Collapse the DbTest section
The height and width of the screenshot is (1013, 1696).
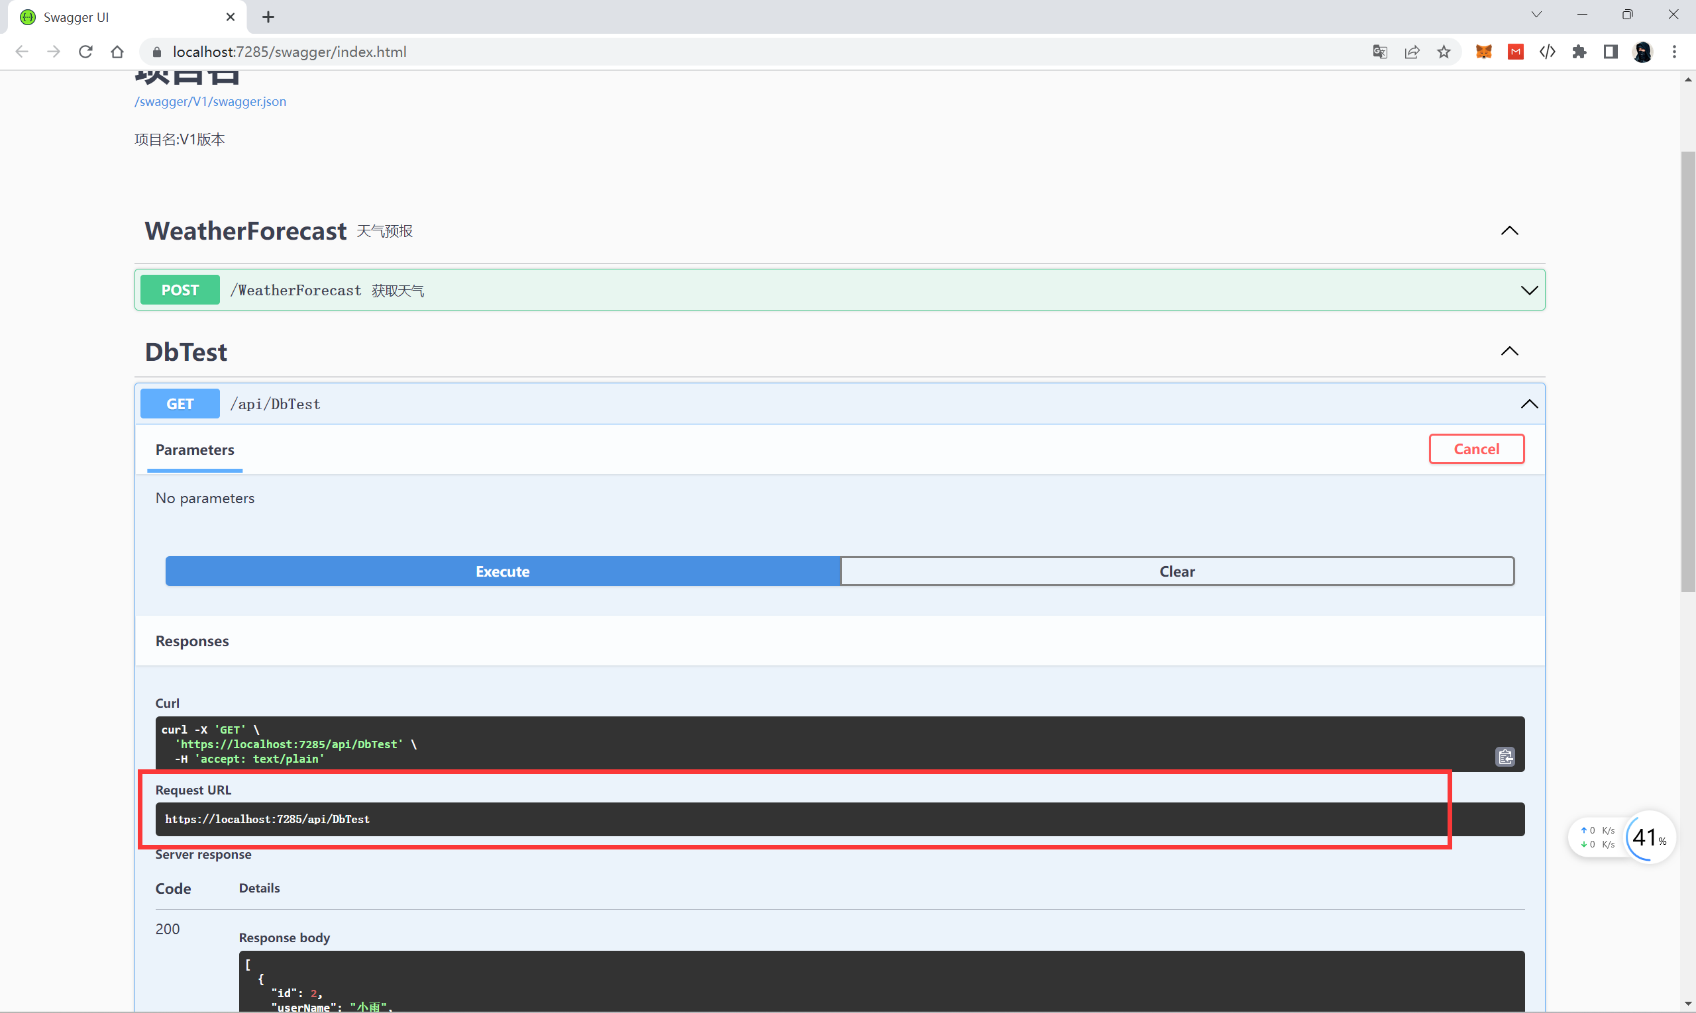[x=1509, y=351]
